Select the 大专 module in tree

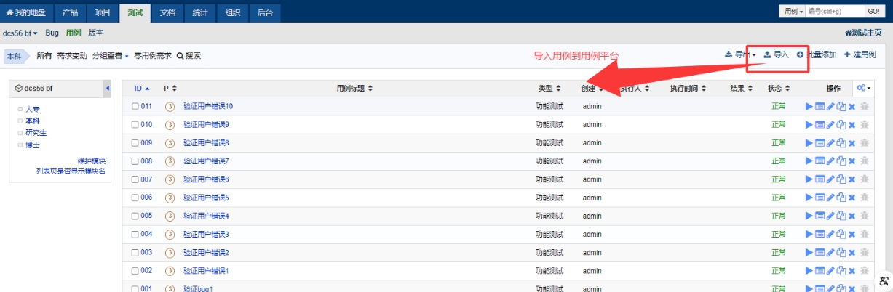click(32, 109)
